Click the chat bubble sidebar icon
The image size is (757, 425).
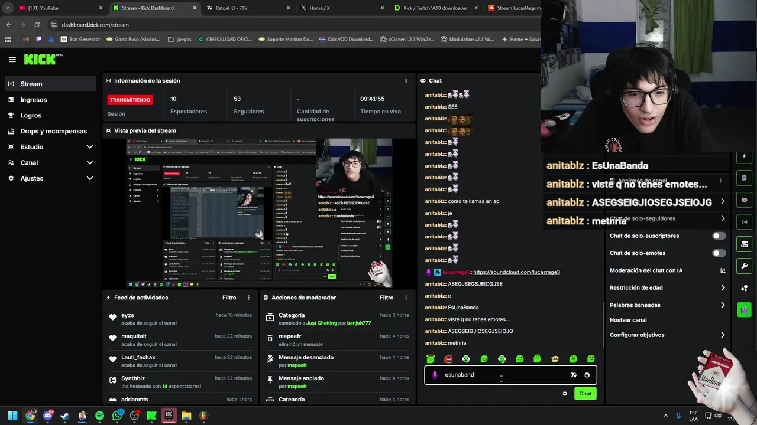pos(744,200)
